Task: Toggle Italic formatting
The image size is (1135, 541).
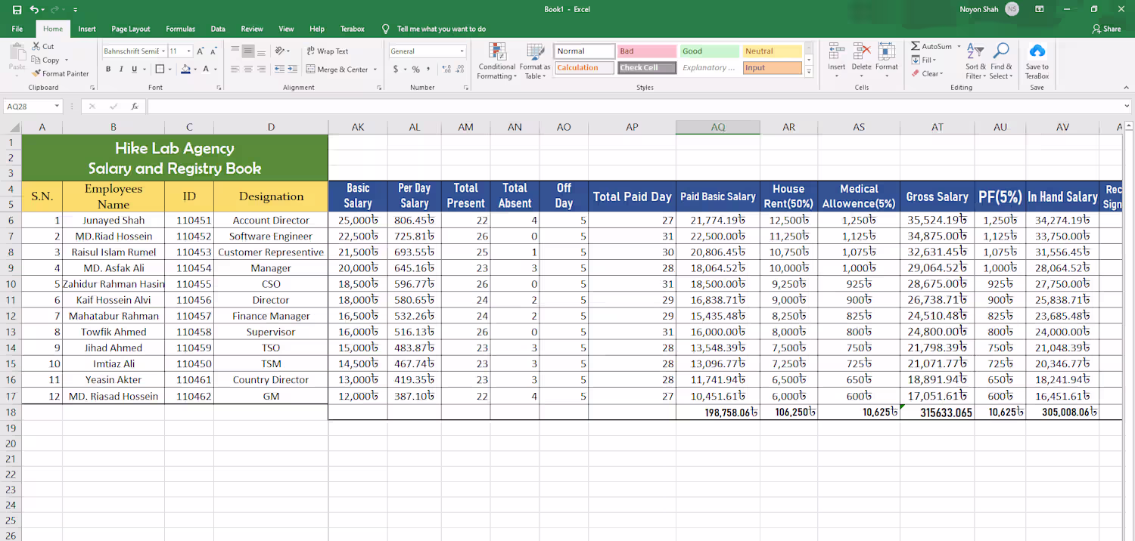Action: (x=121, y=69)
